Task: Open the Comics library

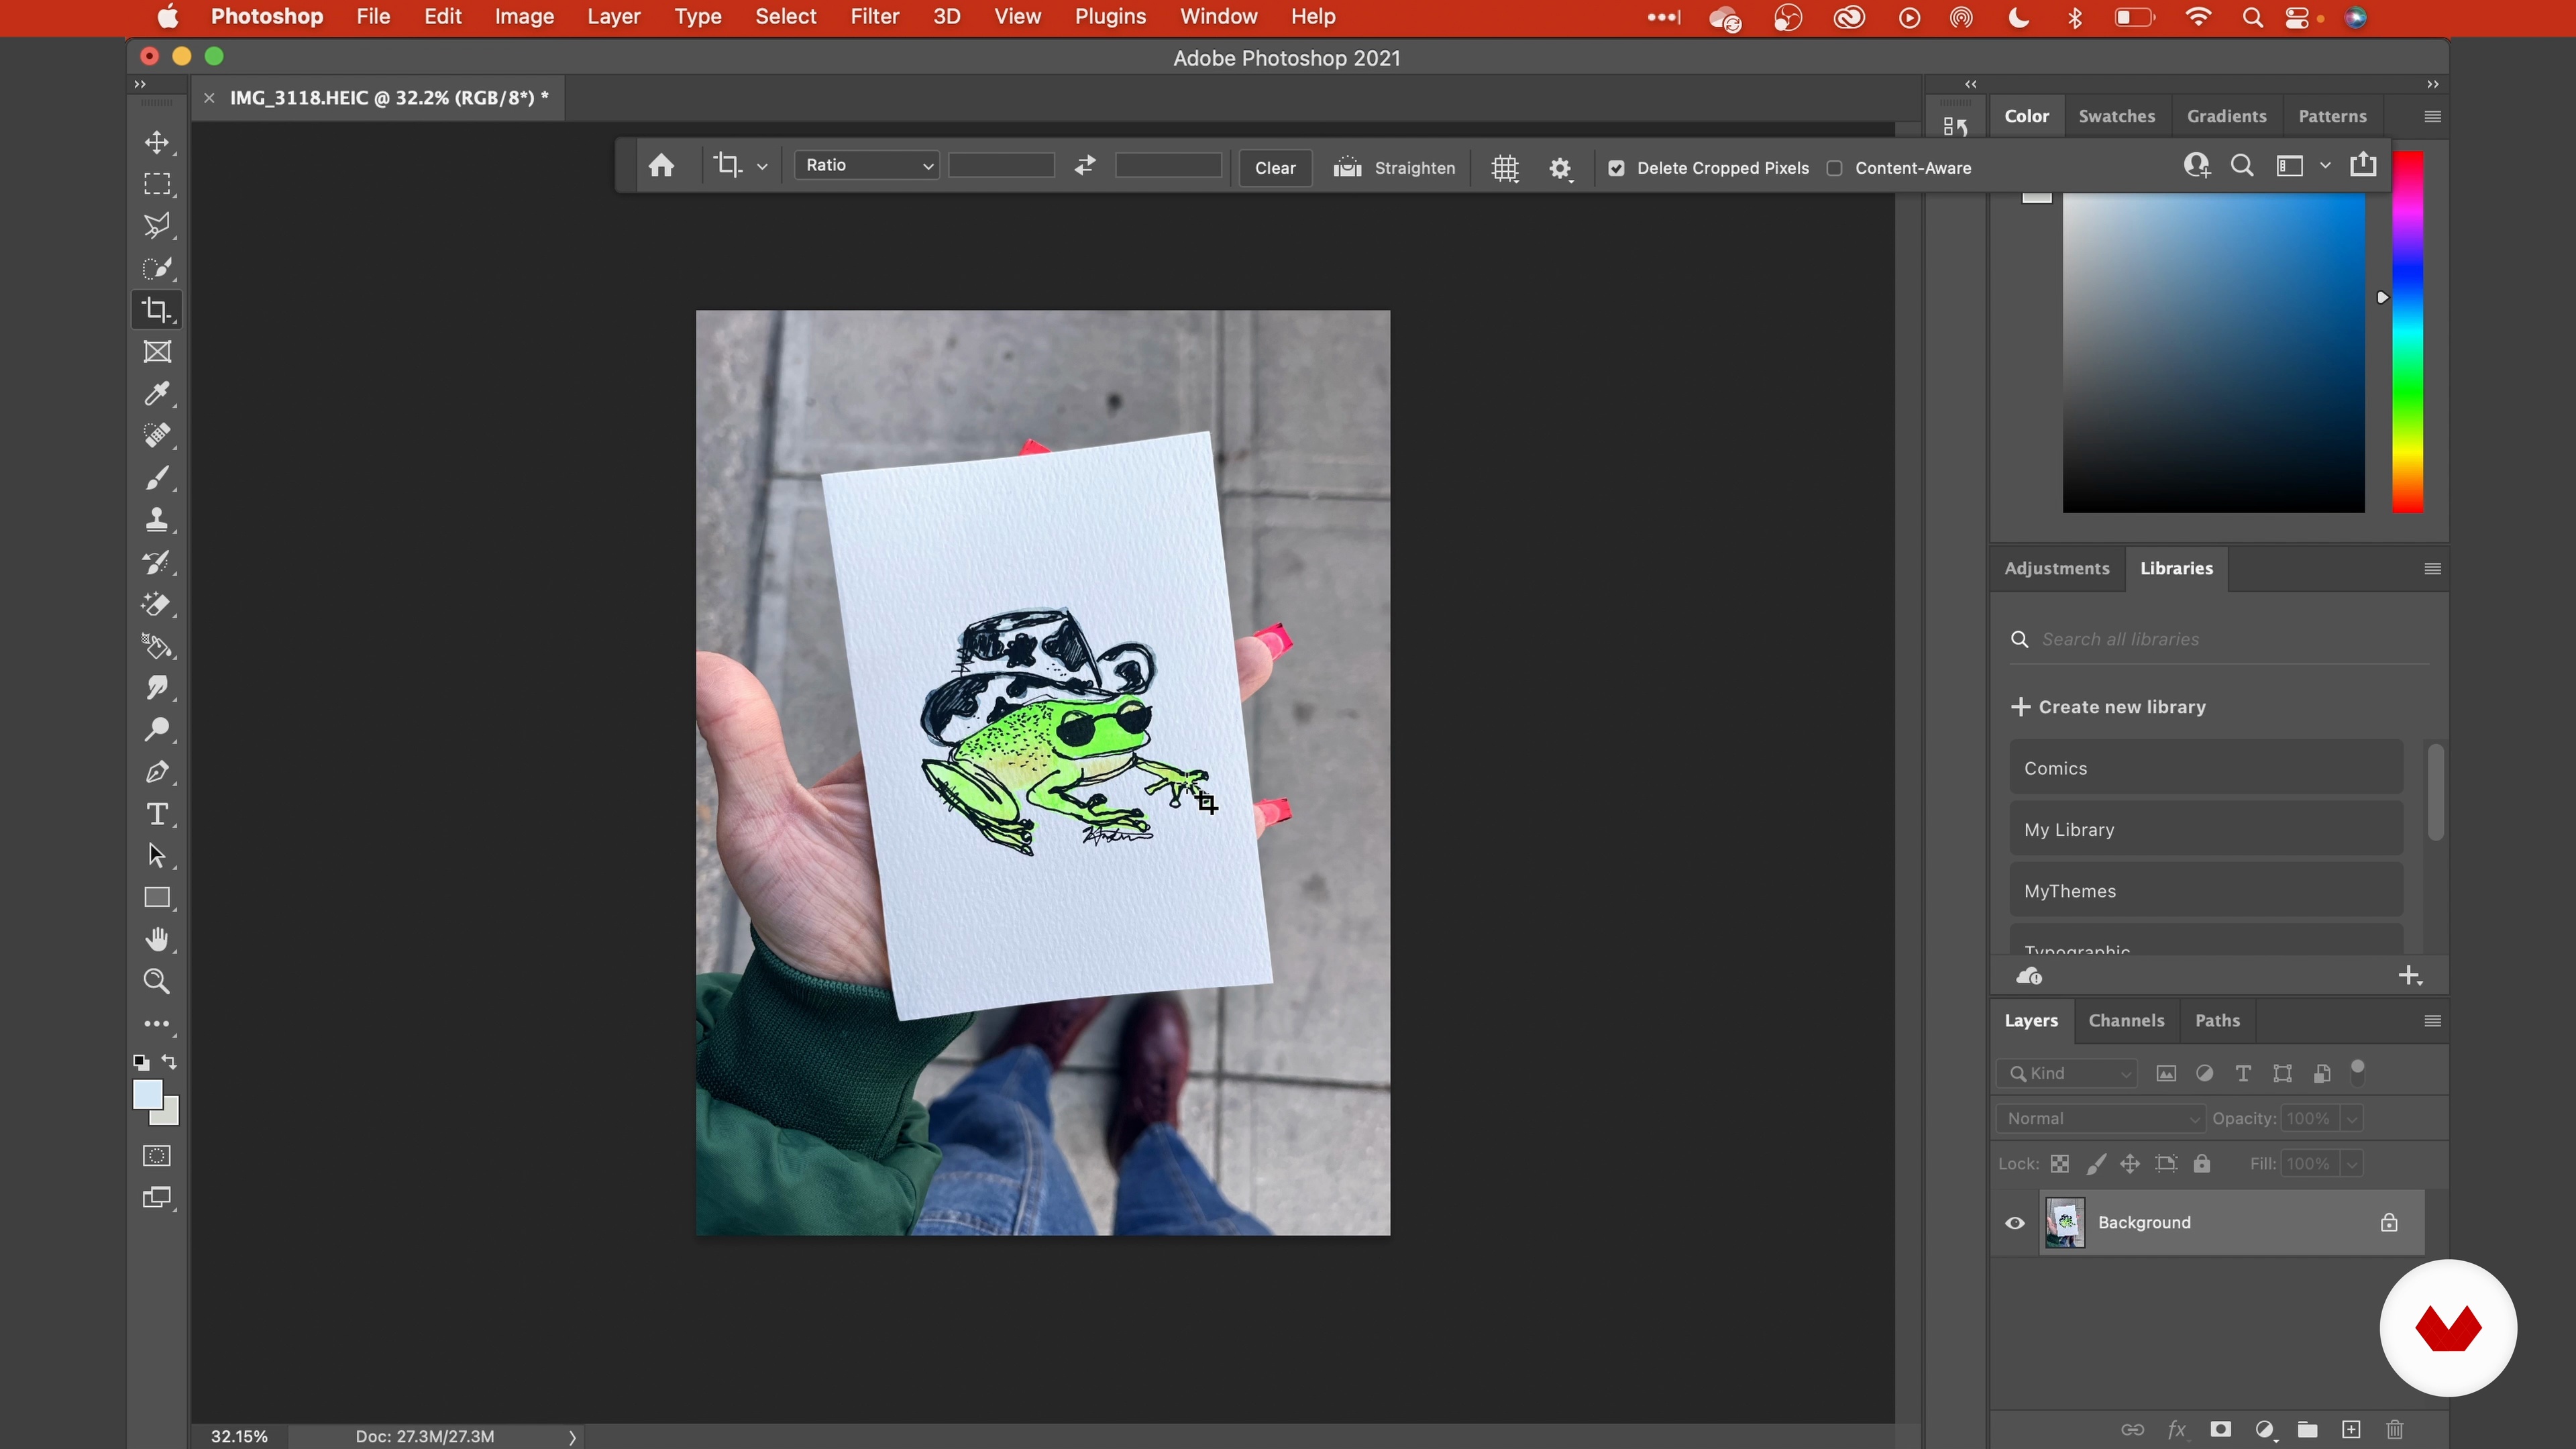Action: pos(2206,768)
